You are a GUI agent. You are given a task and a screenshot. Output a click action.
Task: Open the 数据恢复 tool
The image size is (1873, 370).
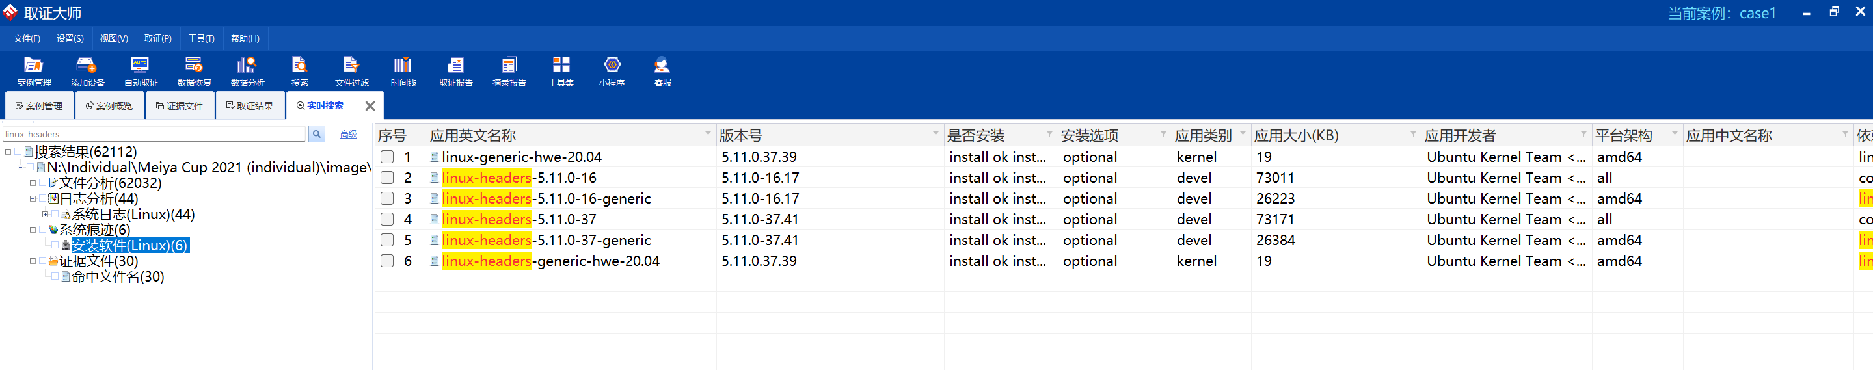tap(194, 72)
